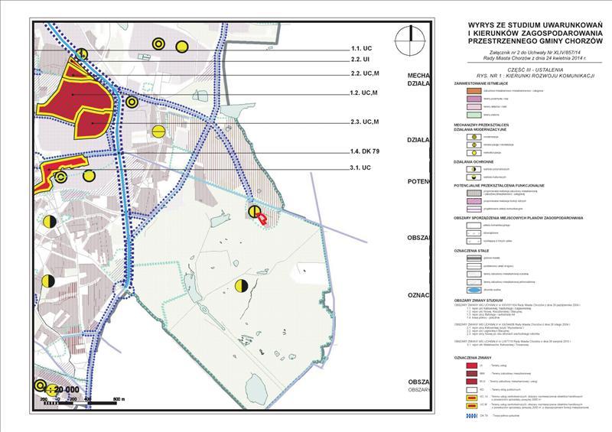Click the blue oval water swatch in Oznaczenia stałe legend
The width and height of the screenshot is (612, 432).
tap(474, 291)
